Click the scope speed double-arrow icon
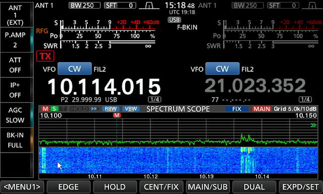 click(94, 109)
